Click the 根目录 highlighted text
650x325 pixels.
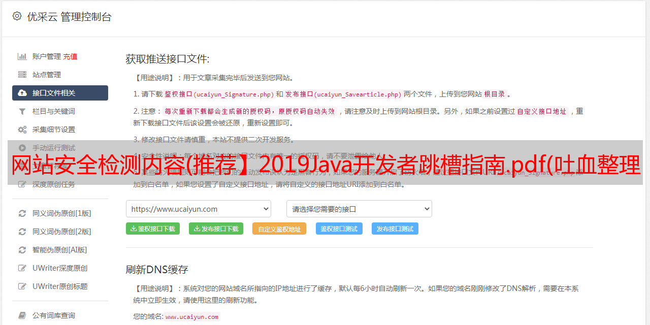click(495, 94)
